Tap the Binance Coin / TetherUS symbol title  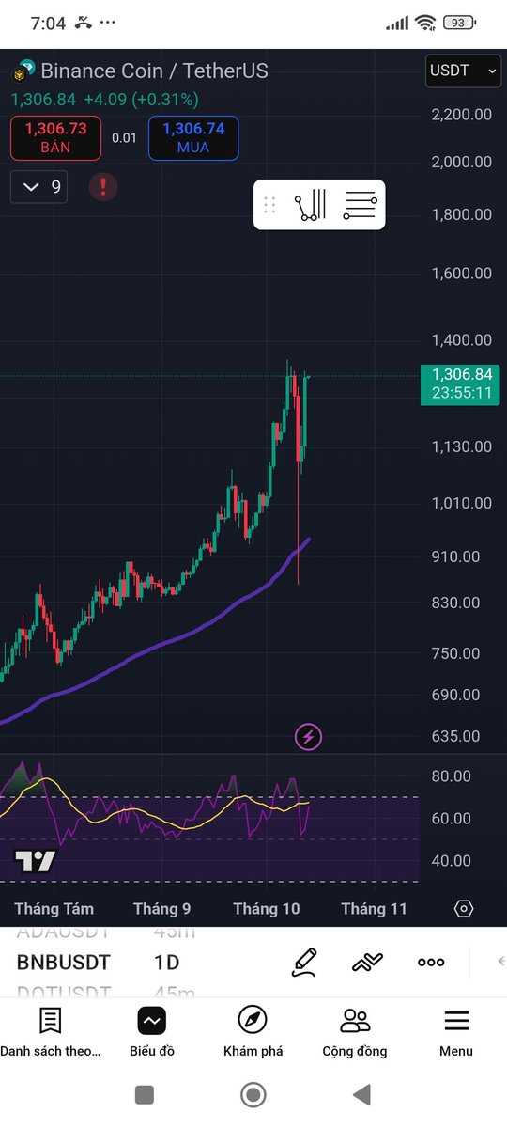[154, 70]
